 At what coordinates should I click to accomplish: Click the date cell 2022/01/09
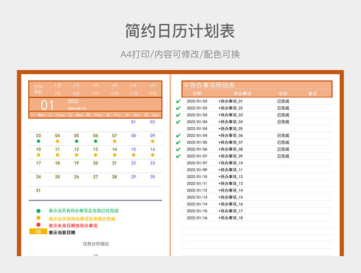click(x=197, y=170)
